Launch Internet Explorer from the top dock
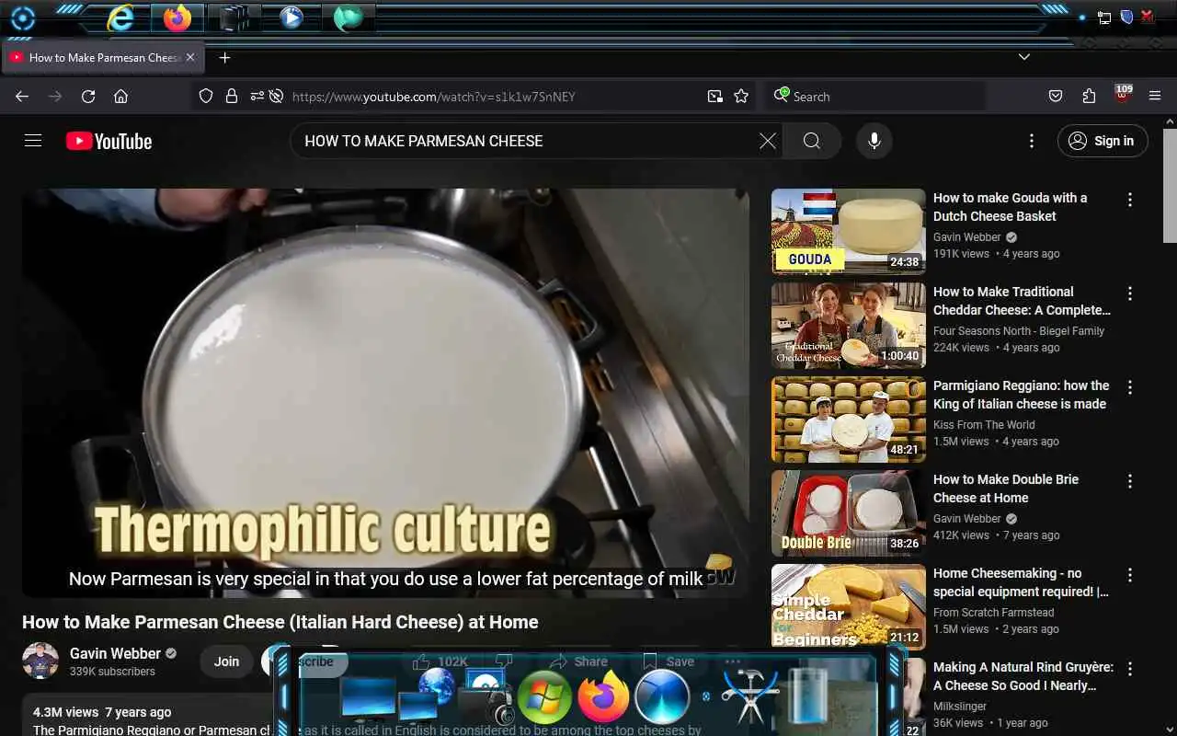The image size is (1177, 736). point(120,17)
